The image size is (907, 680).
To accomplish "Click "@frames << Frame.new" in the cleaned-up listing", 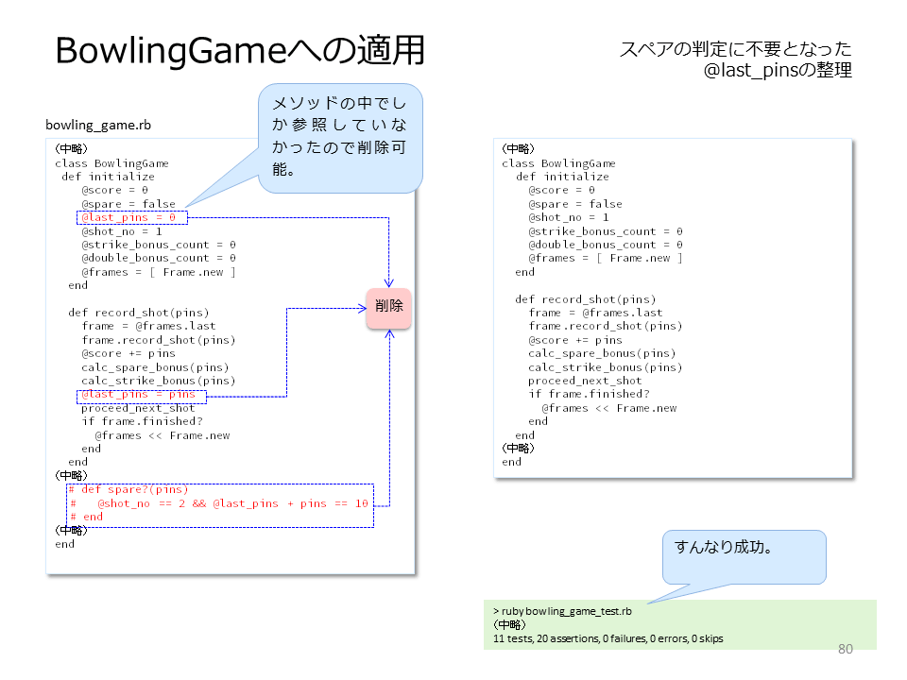I will (x=609, y=408).
